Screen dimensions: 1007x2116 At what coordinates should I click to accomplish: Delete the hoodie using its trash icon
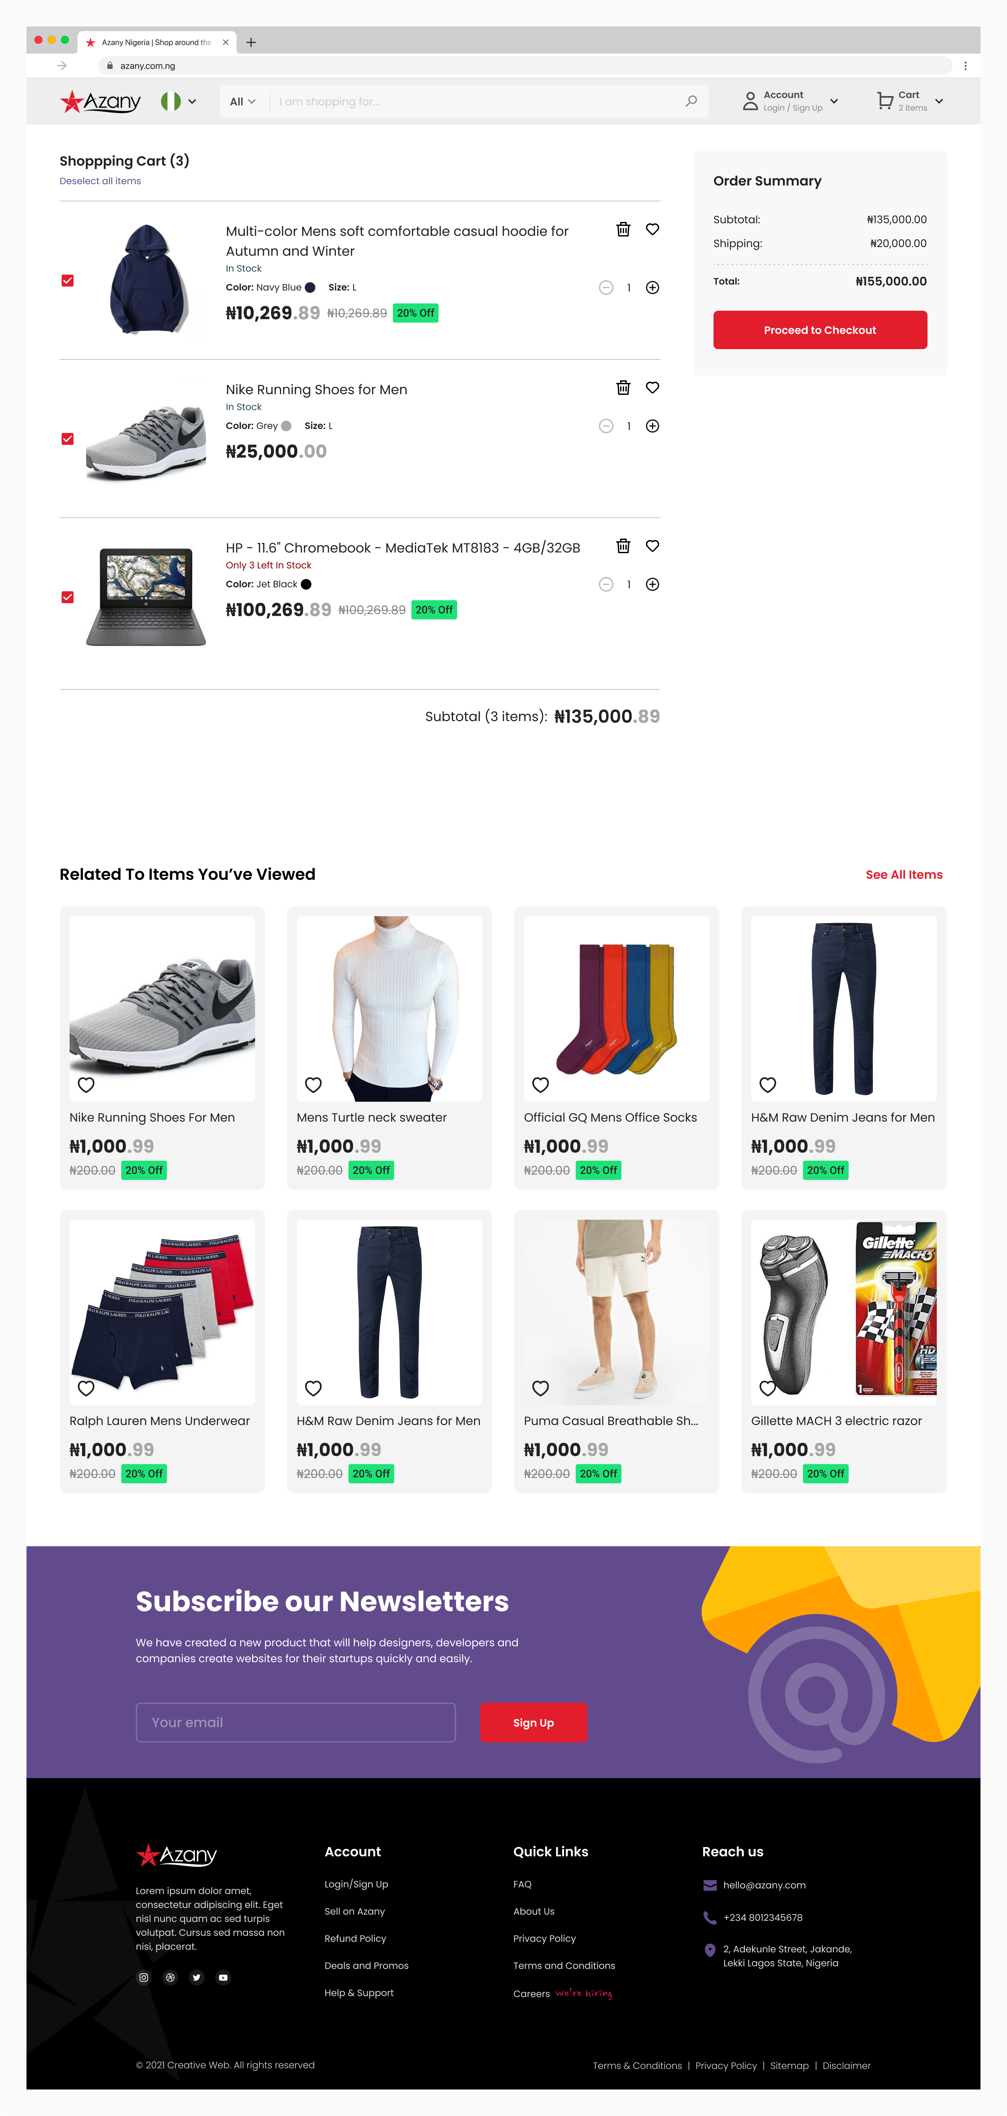pos(623,229)
